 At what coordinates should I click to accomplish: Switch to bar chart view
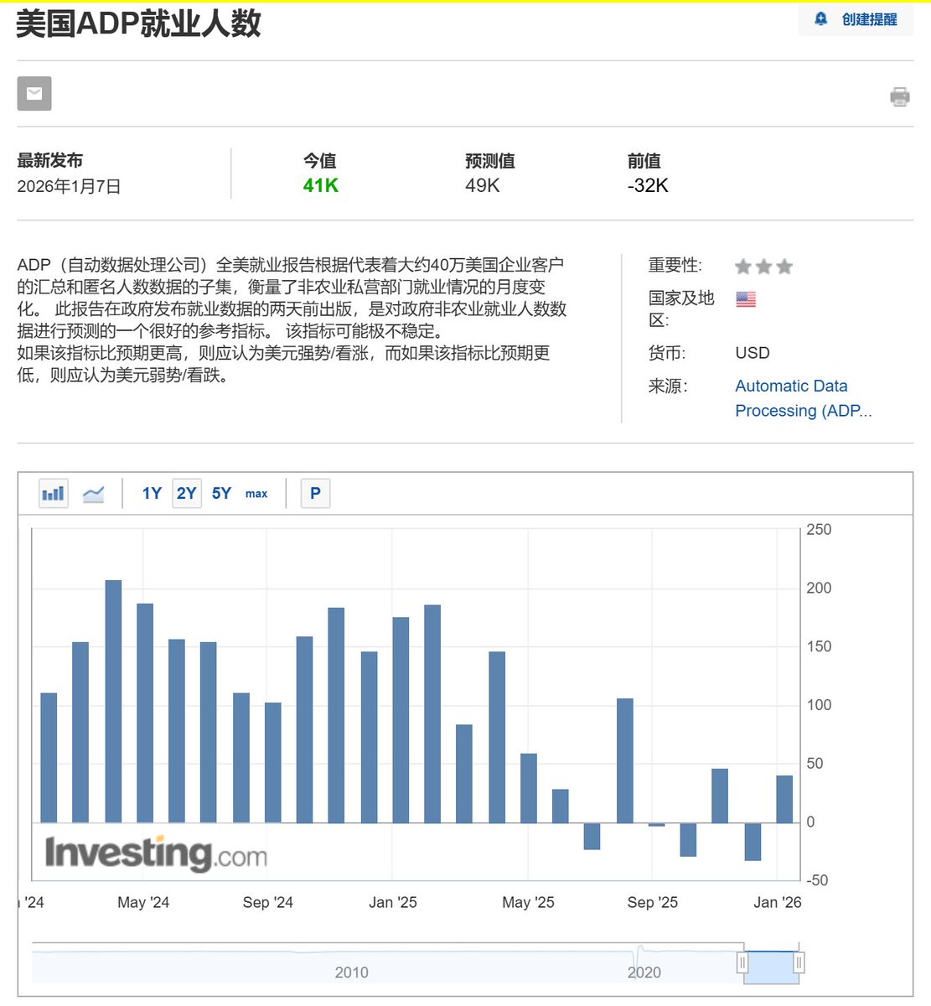(53, 494)
